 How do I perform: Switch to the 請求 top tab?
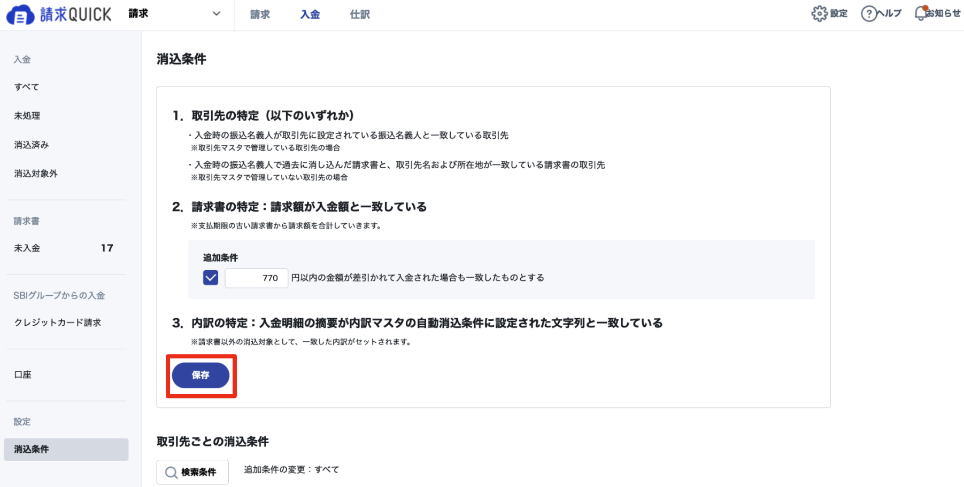[x=260, y=14]
